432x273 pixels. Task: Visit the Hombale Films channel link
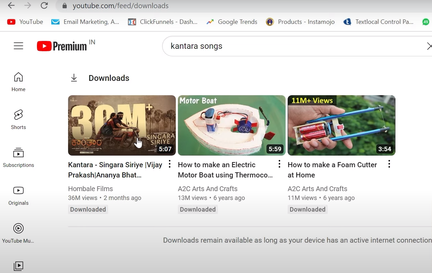[90, 188]
